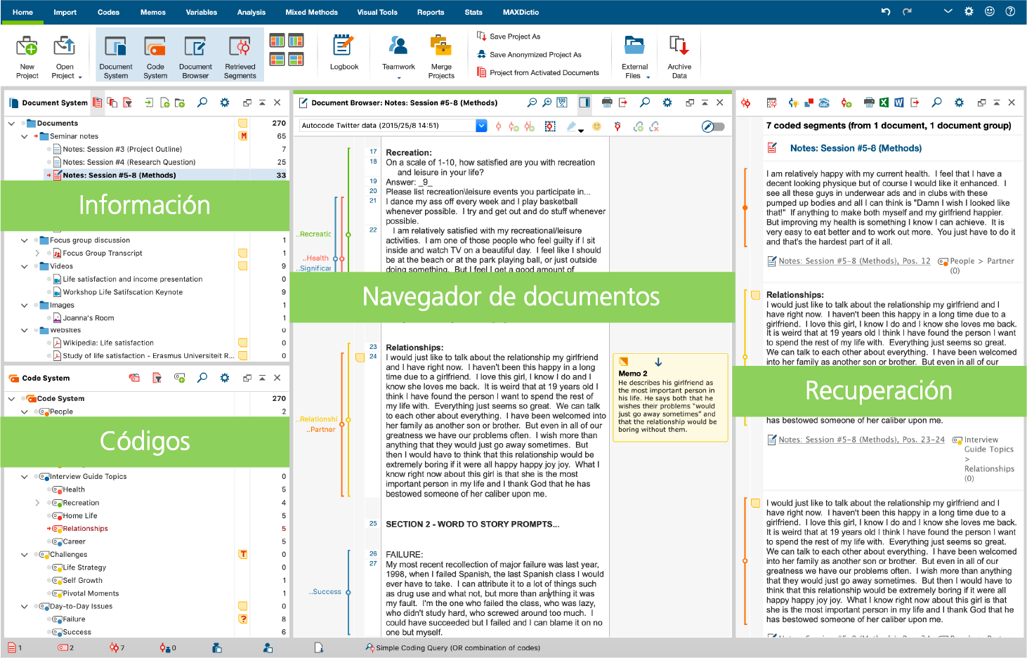Select the Relationships code in the Code System

tap(85, 529)
